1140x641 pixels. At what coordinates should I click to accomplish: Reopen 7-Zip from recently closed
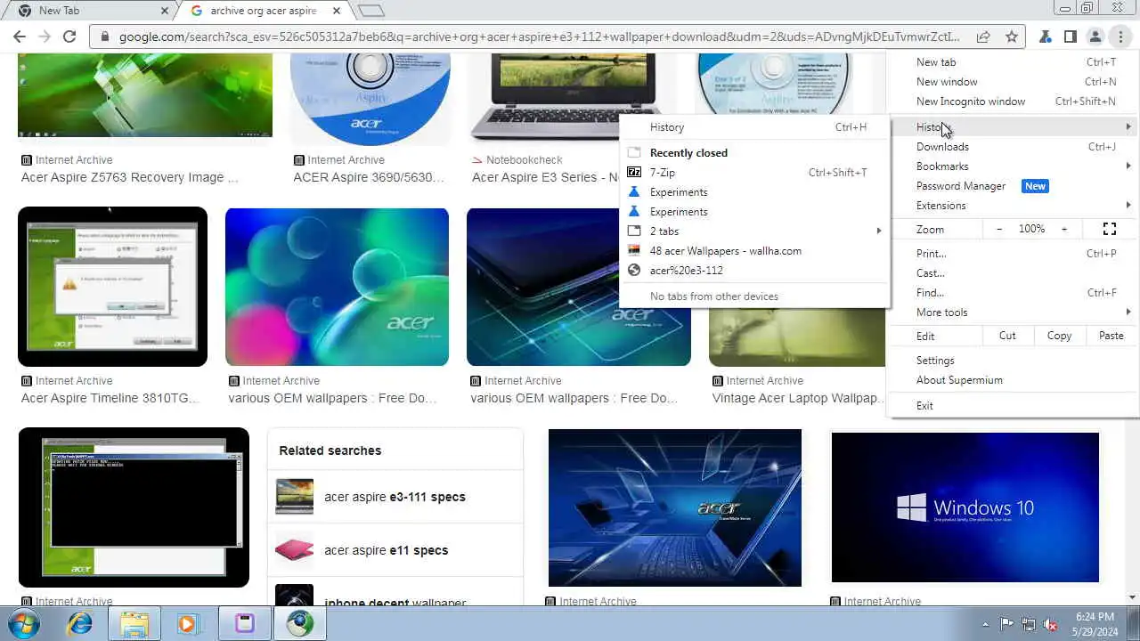pyautogui.click(x=754, y=173)
